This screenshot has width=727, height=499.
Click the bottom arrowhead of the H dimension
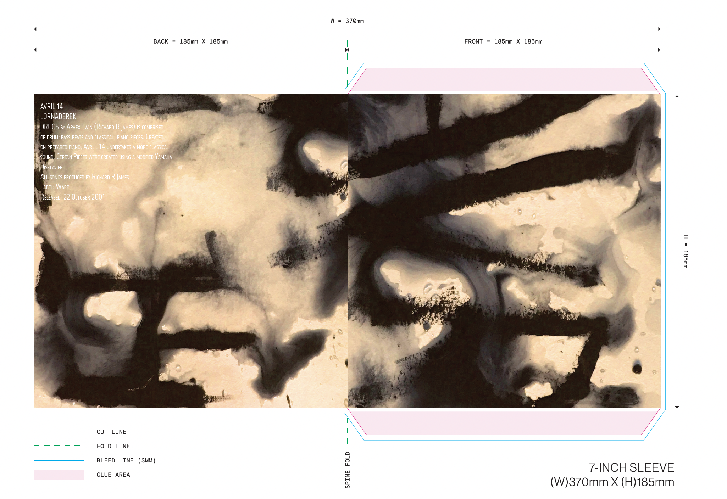(x=677, y=407)
